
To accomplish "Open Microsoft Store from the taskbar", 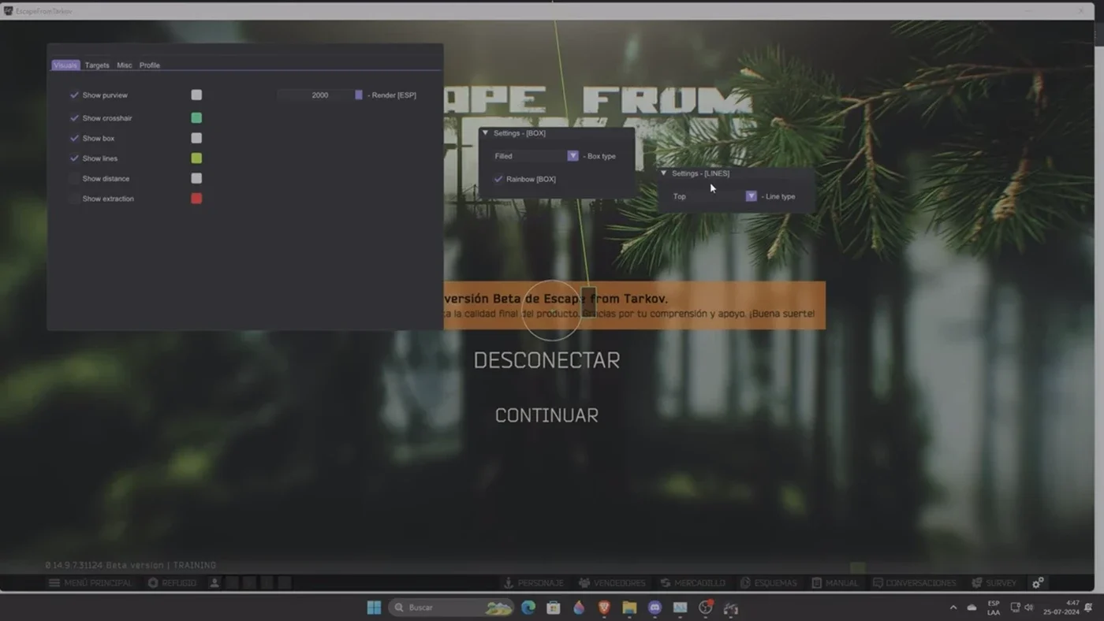I will click(x=554, y=608).
